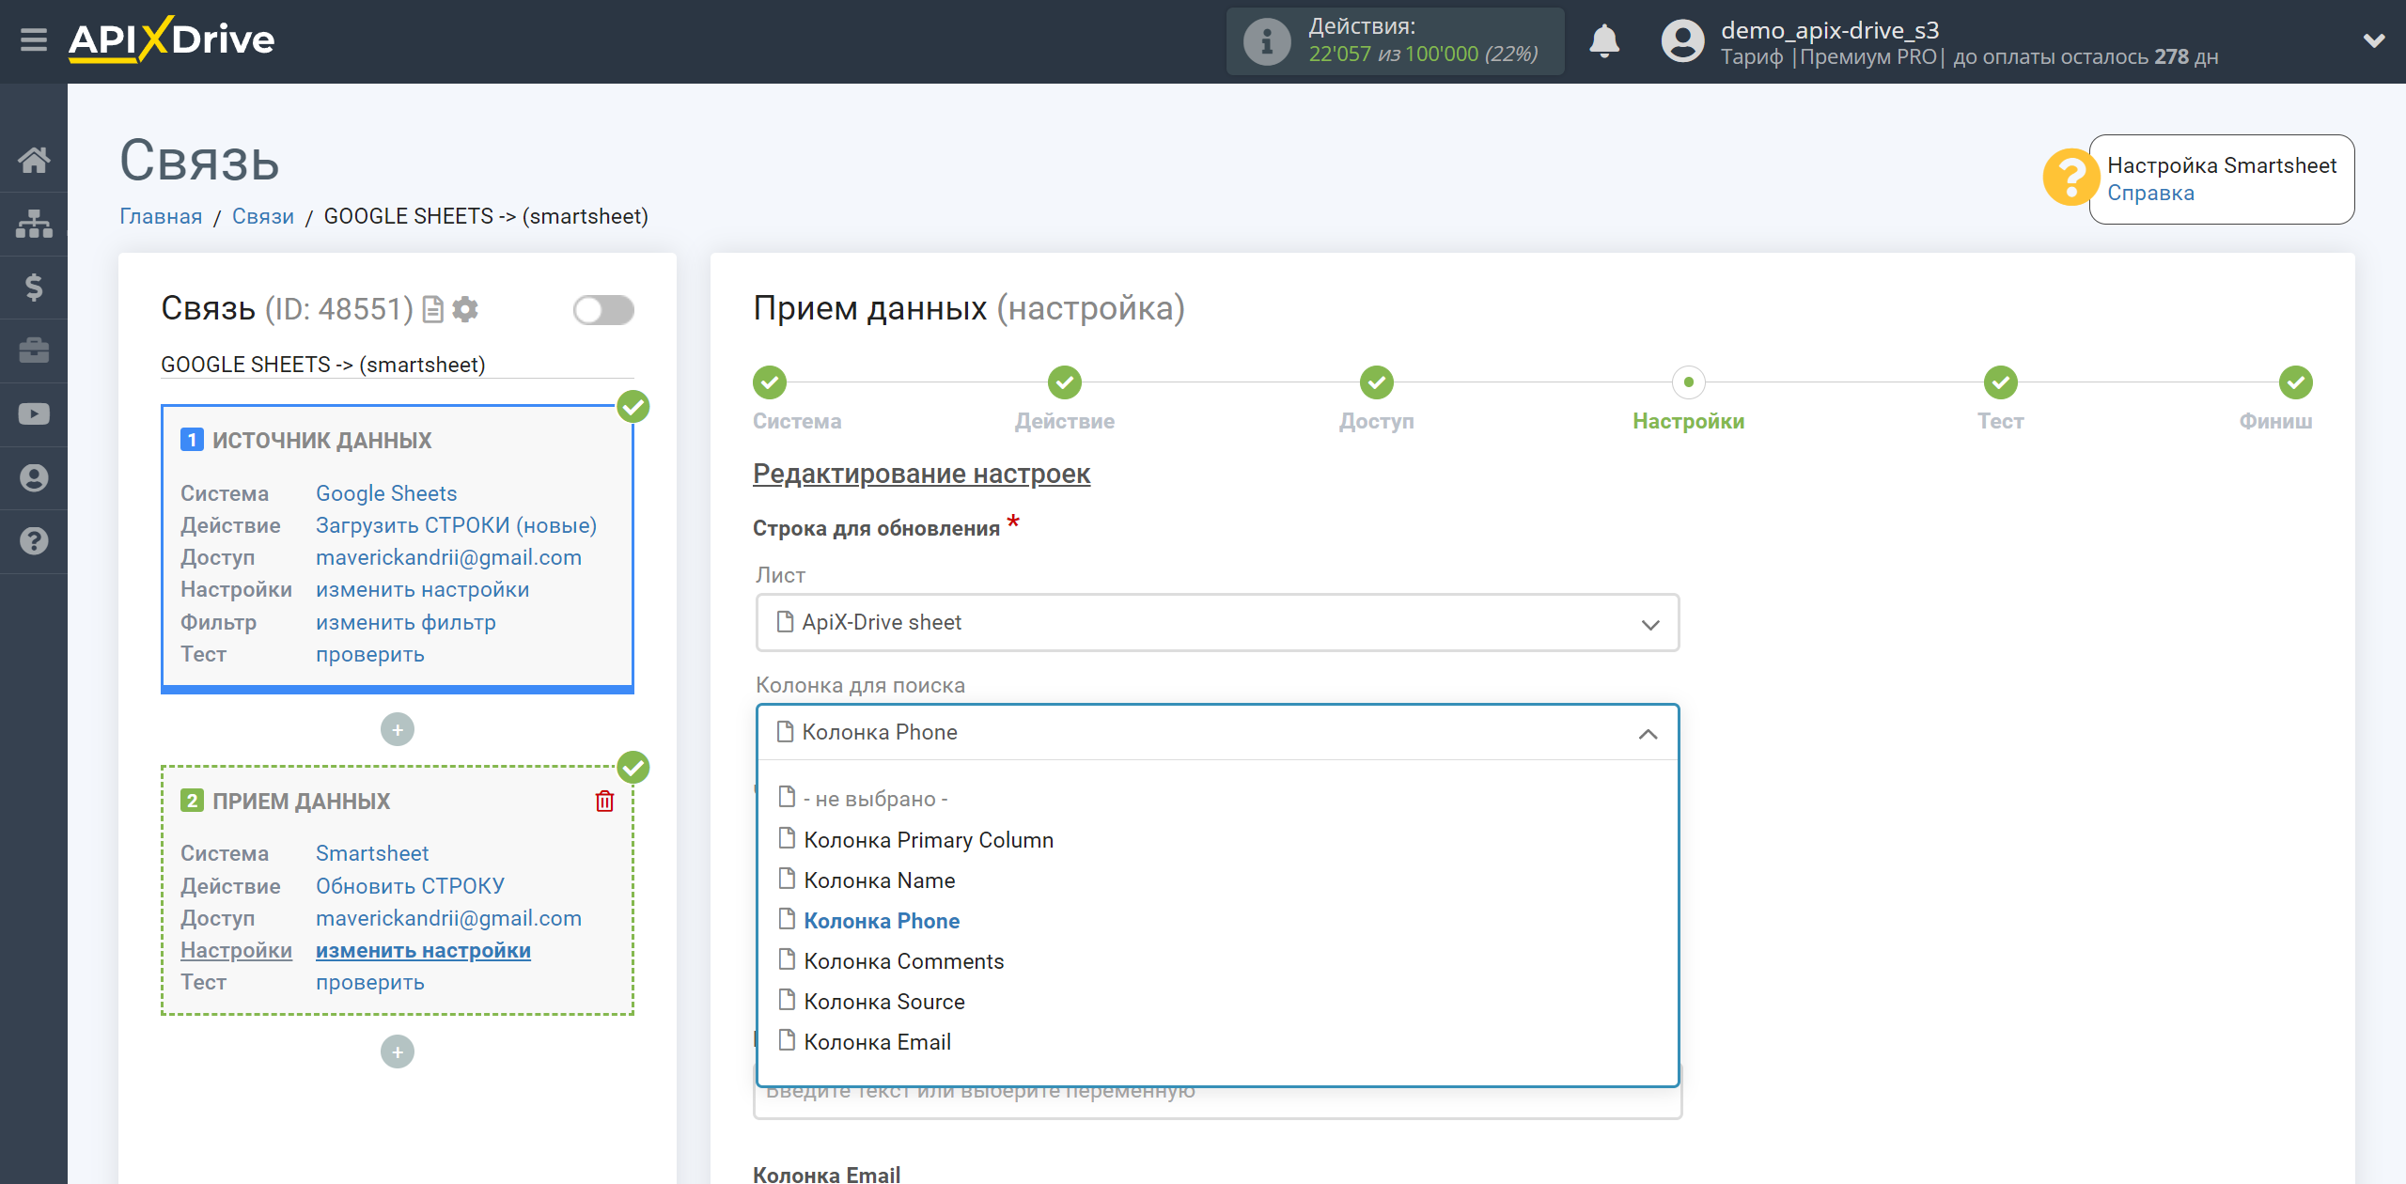
Task: Click Обновить СТРОКУ action link
Action: click(x=410, y=886)
